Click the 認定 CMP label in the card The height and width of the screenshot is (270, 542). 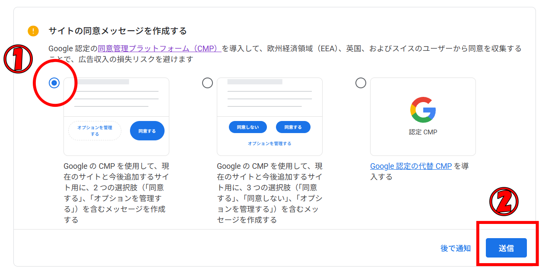click(x=423, y=132)
